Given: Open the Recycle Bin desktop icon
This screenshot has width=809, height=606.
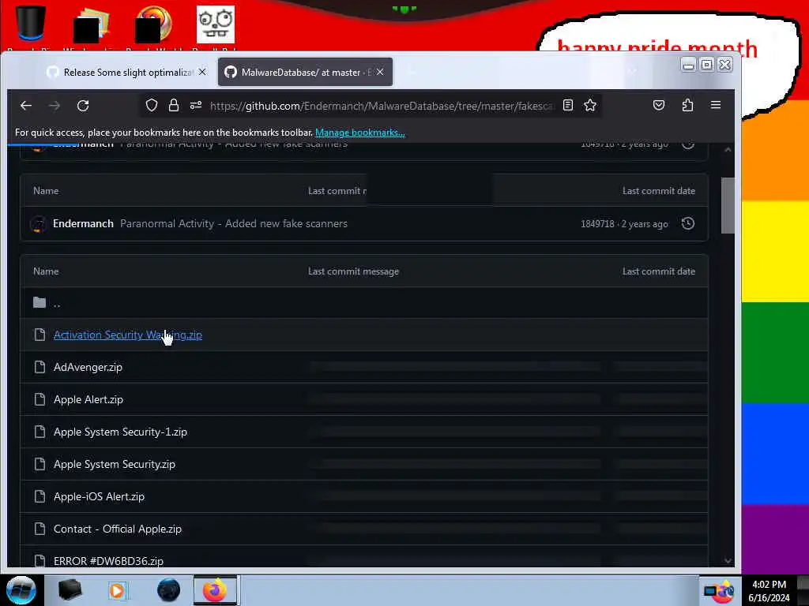Looking at the screenshot, I should [x=31, y=24].
